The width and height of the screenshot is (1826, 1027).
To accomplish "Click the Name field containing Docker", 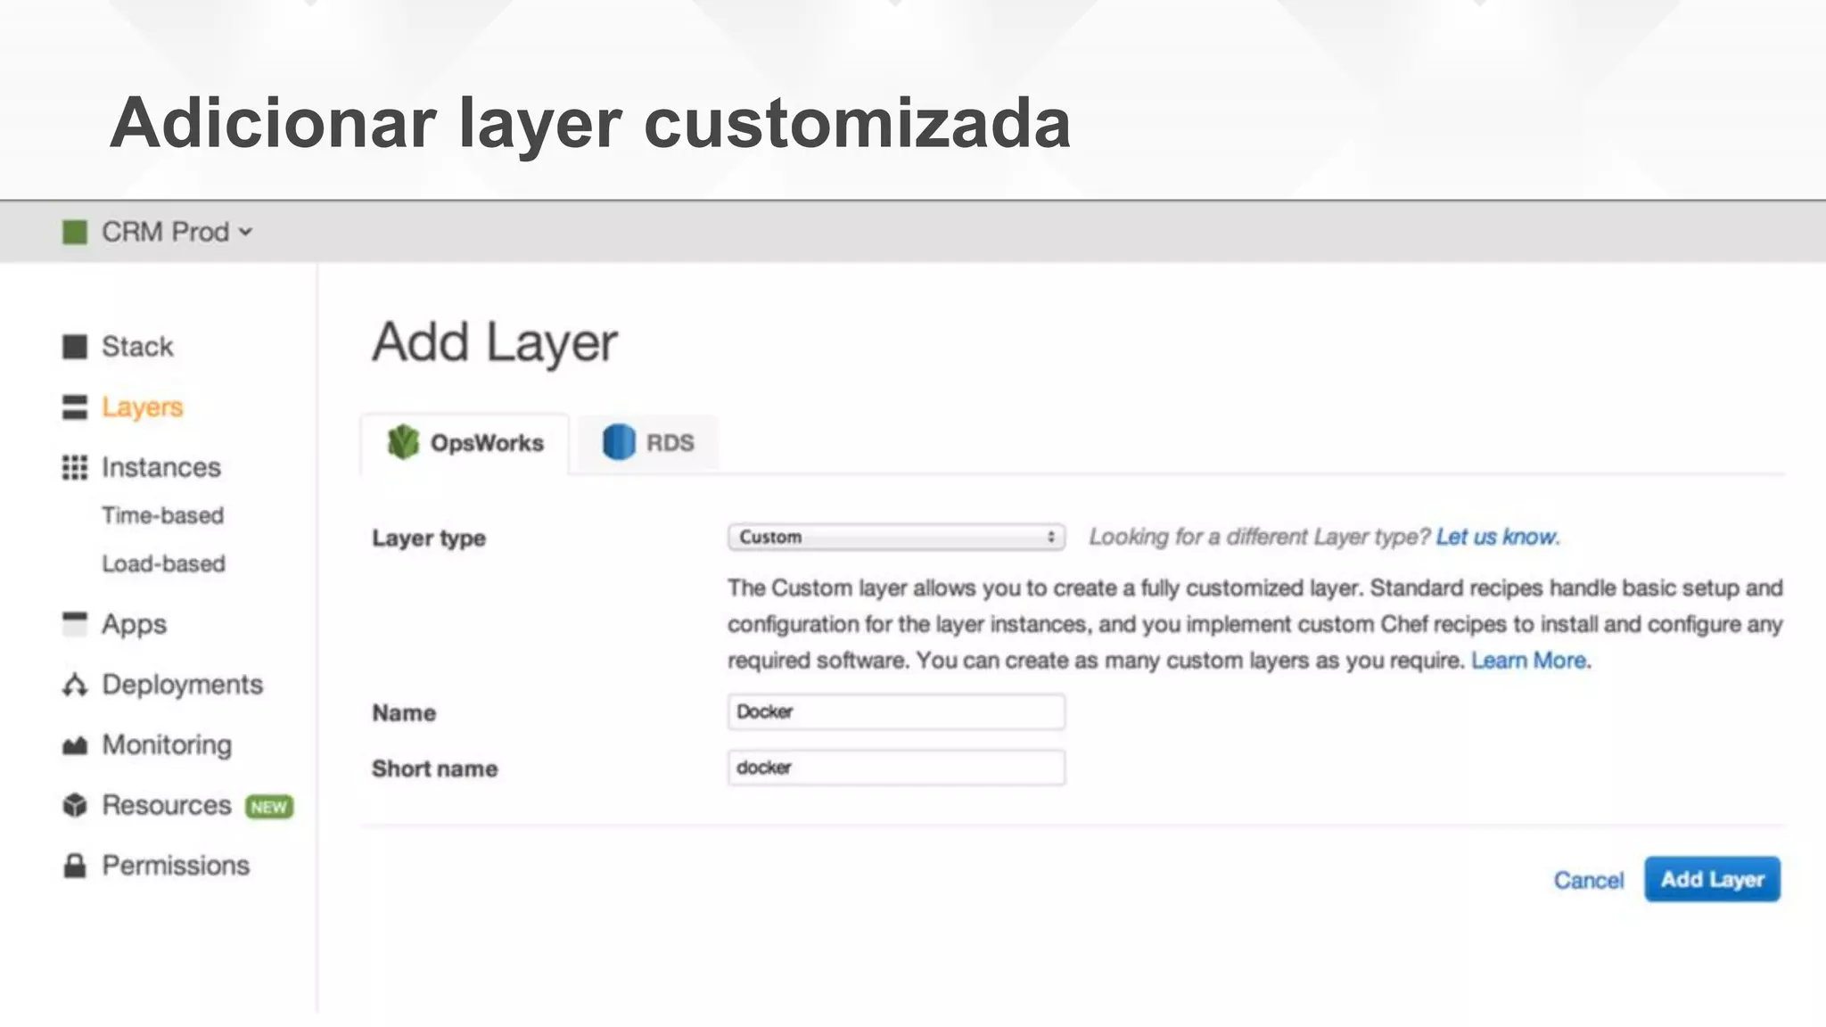I will coord(896,712).
